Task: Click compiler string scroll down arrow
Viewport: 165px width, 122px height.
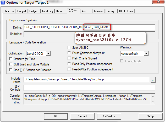Action: (153, 102)
